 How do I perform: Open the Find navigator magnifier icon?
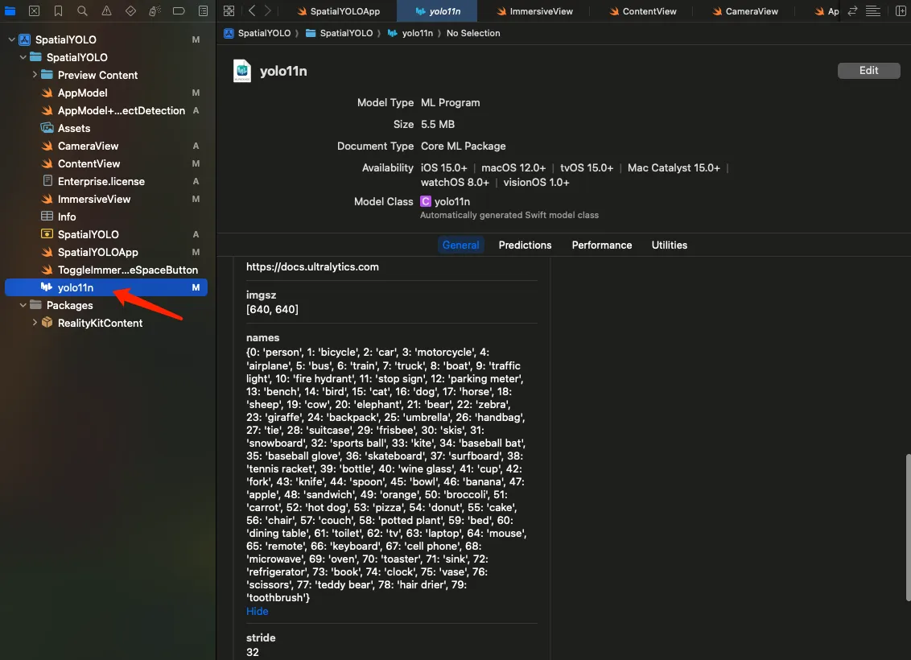point(83,10)
